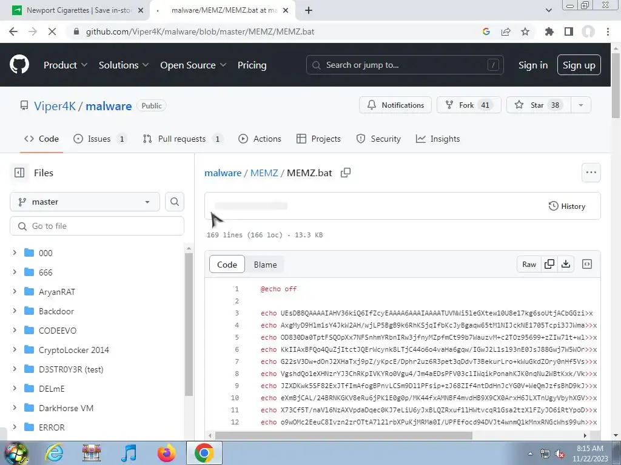This screenshot has height=465, width=621.
Task: Stop loading the page
Action: point(52,31)
